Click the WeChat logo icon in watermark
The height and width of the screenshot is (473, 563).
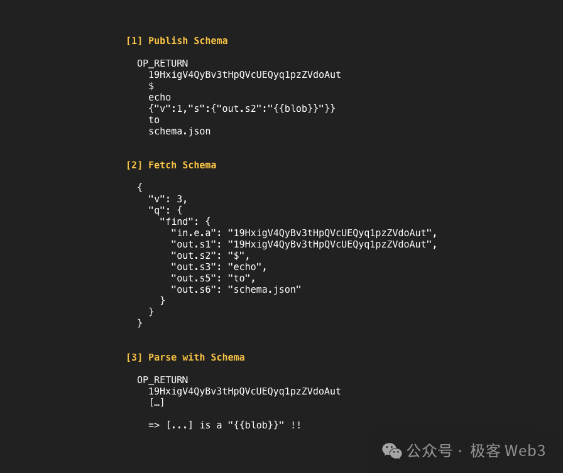[391, 451]
